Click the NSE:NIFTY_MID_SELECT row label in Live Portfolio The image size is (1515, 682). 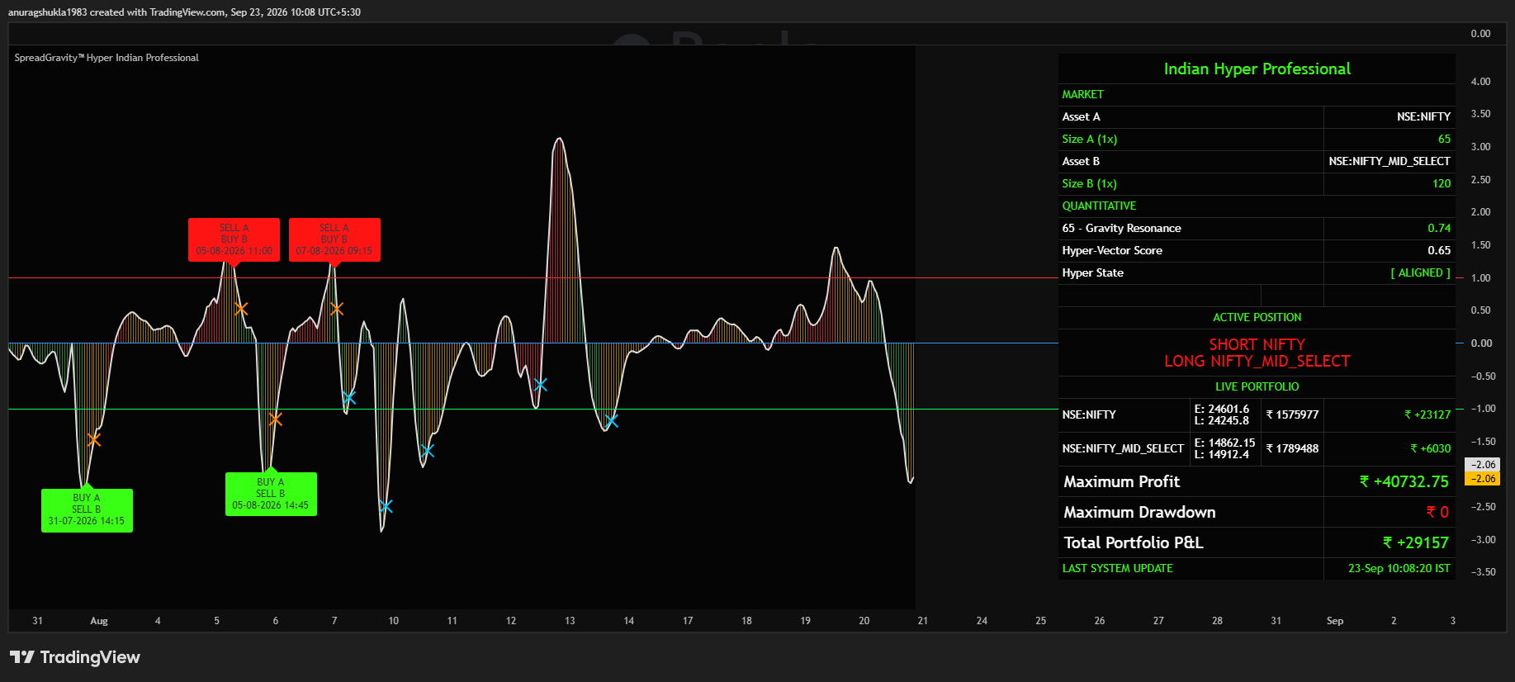[x=1123, y=449]
